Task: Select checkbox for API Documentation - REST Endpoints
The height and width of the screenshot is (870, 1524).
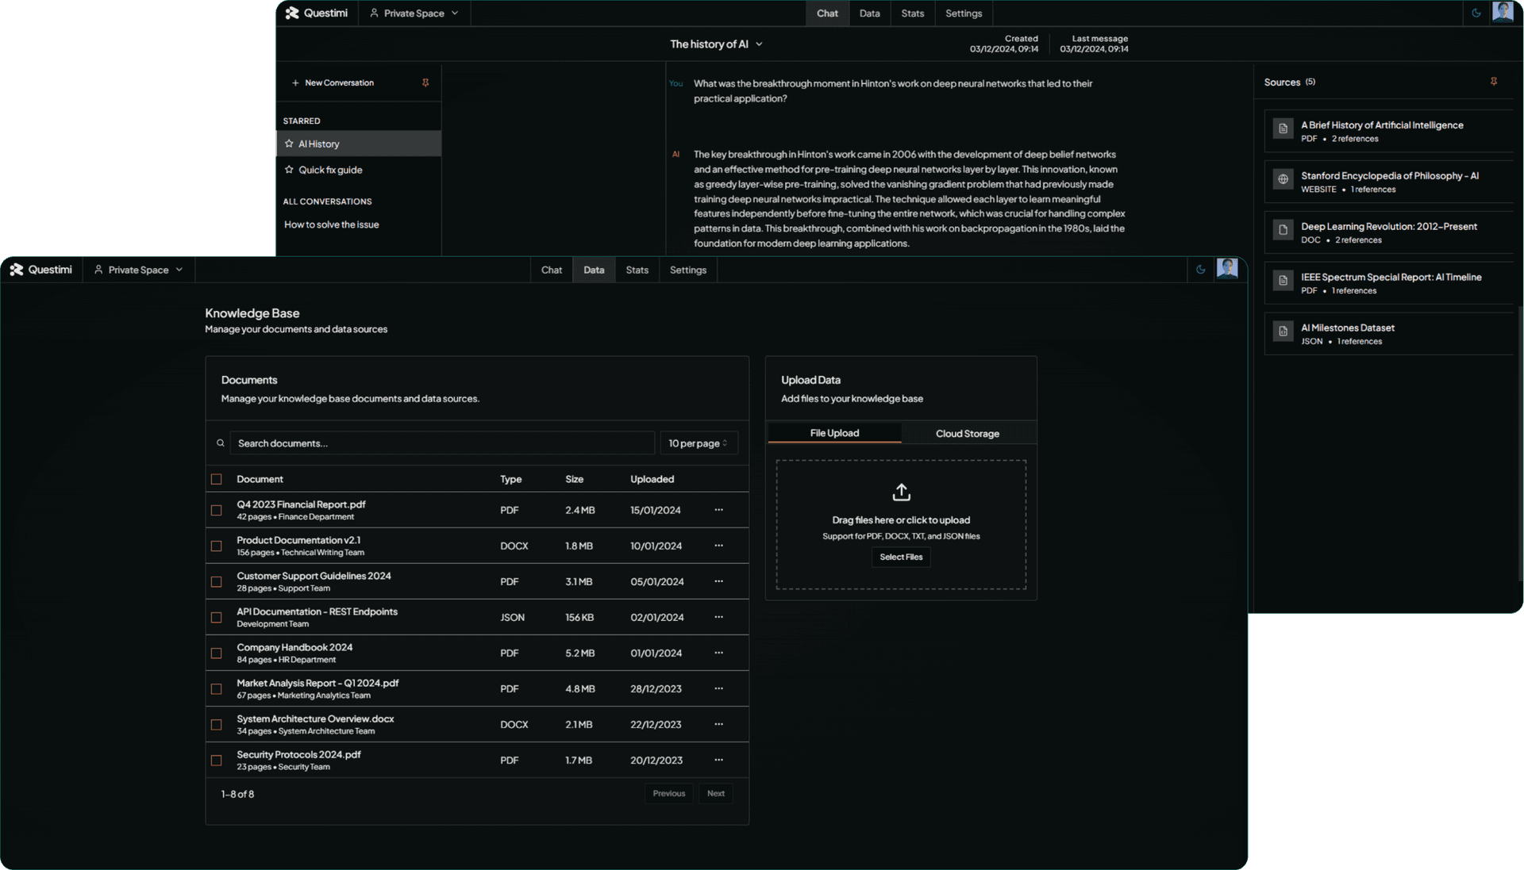Action: [x=216, y=617]
